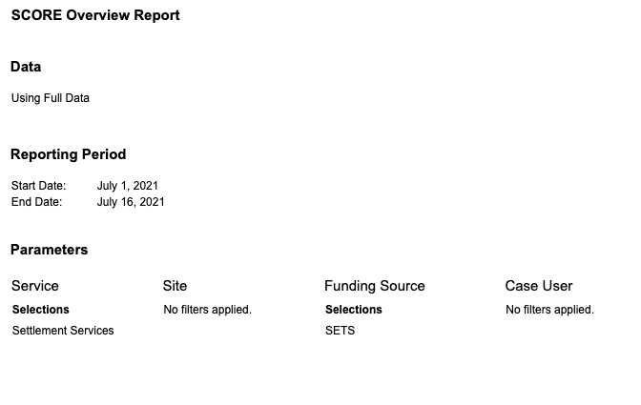Image resolution: width=641 pixels, height=405 pixels.
Task: Select the SETS funding source entry
Action: click(341, 331)
